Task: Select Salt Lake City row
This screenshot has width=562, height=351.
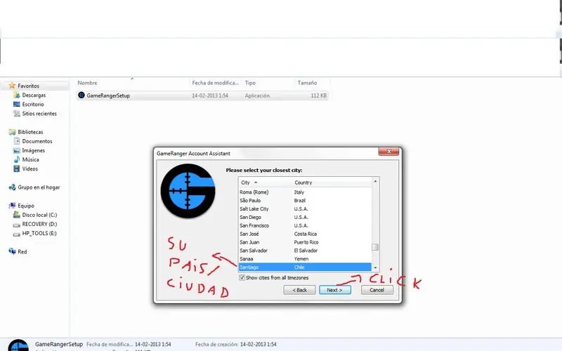Action: [305, 208]
